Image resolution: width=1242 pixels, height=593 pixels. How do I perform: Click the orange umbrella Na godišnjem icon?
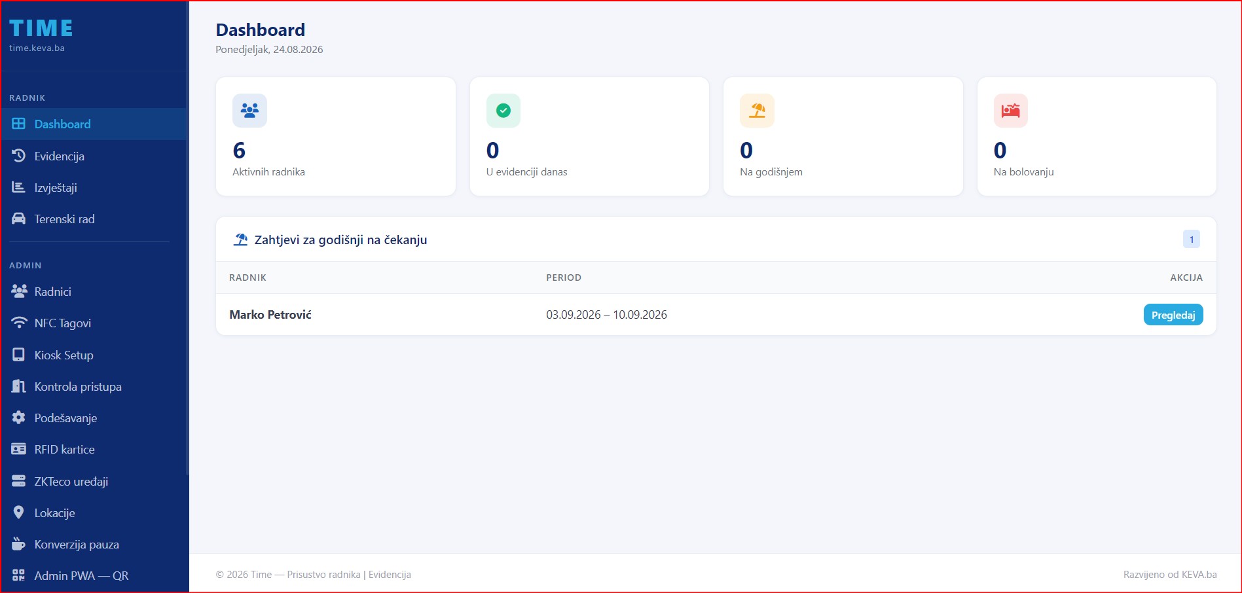pyautogui.click(x=757, y=111)
